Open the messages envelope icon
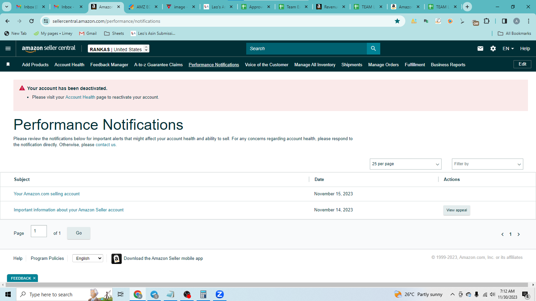 (x=480, y=48)
